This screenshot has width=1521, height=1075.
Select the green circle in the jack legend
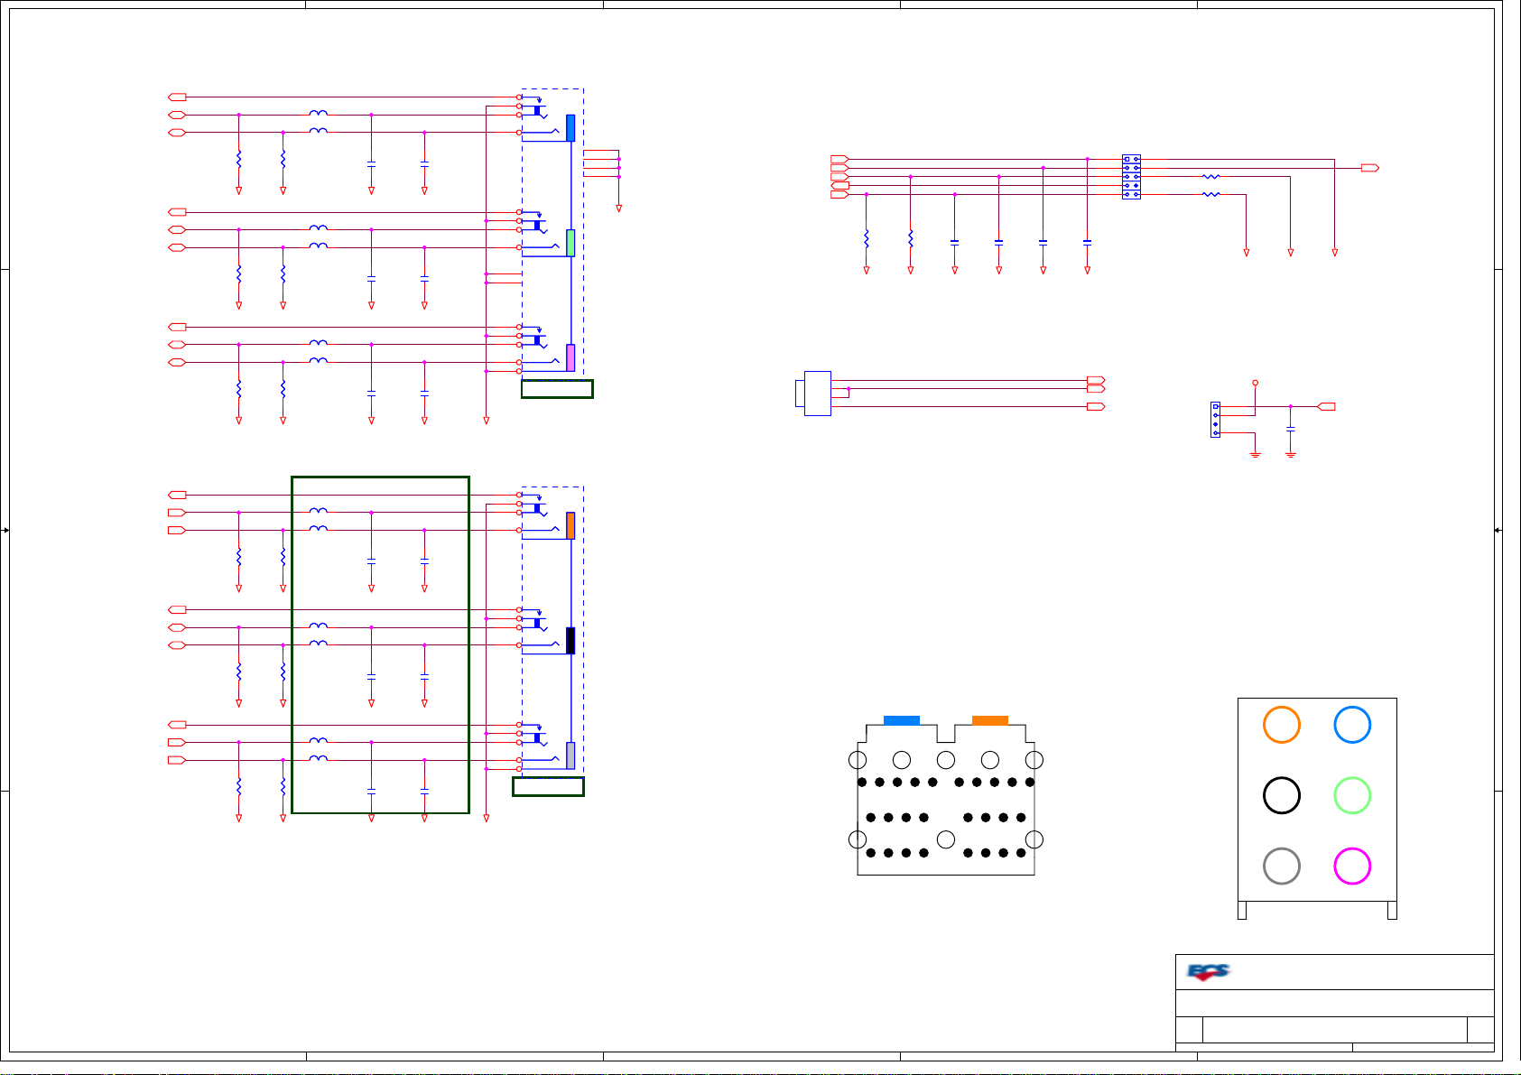tap(1352, 795)
